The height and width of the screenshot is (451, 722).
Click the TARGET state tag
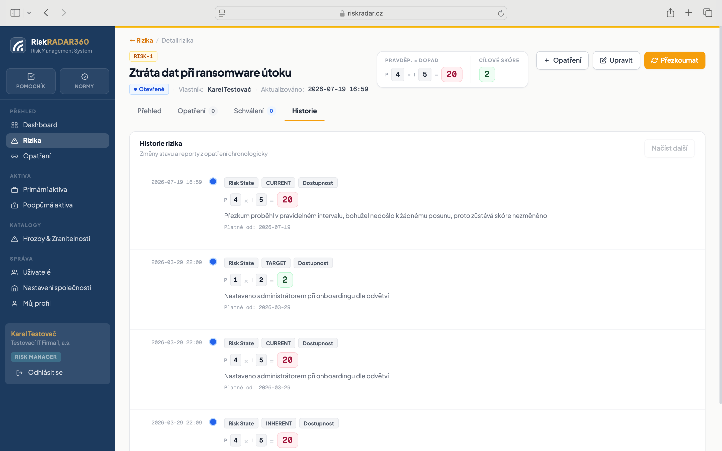click(276, 263)
